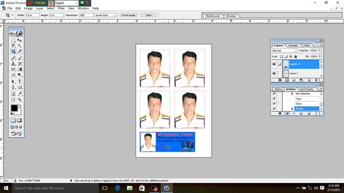The image size is (344, 193).
Task: Select the Move tool
Action: pyautogui.click(x=19, y=40)
